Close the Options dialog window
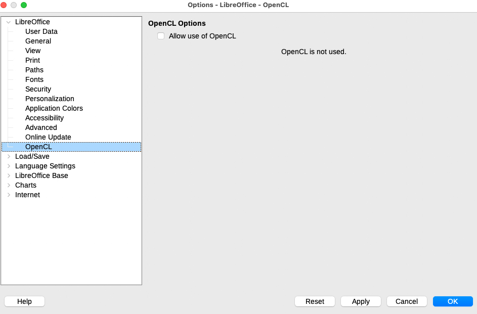 [x=4, y=5]
